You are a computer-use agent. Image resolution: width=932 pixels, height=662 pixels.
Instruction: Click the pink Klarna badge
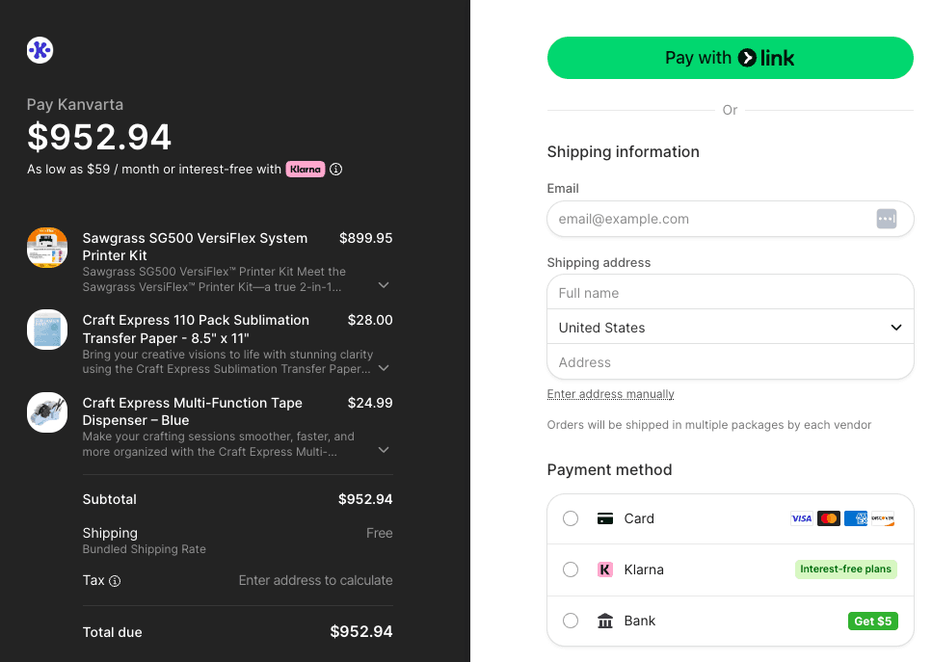(306, 170)
